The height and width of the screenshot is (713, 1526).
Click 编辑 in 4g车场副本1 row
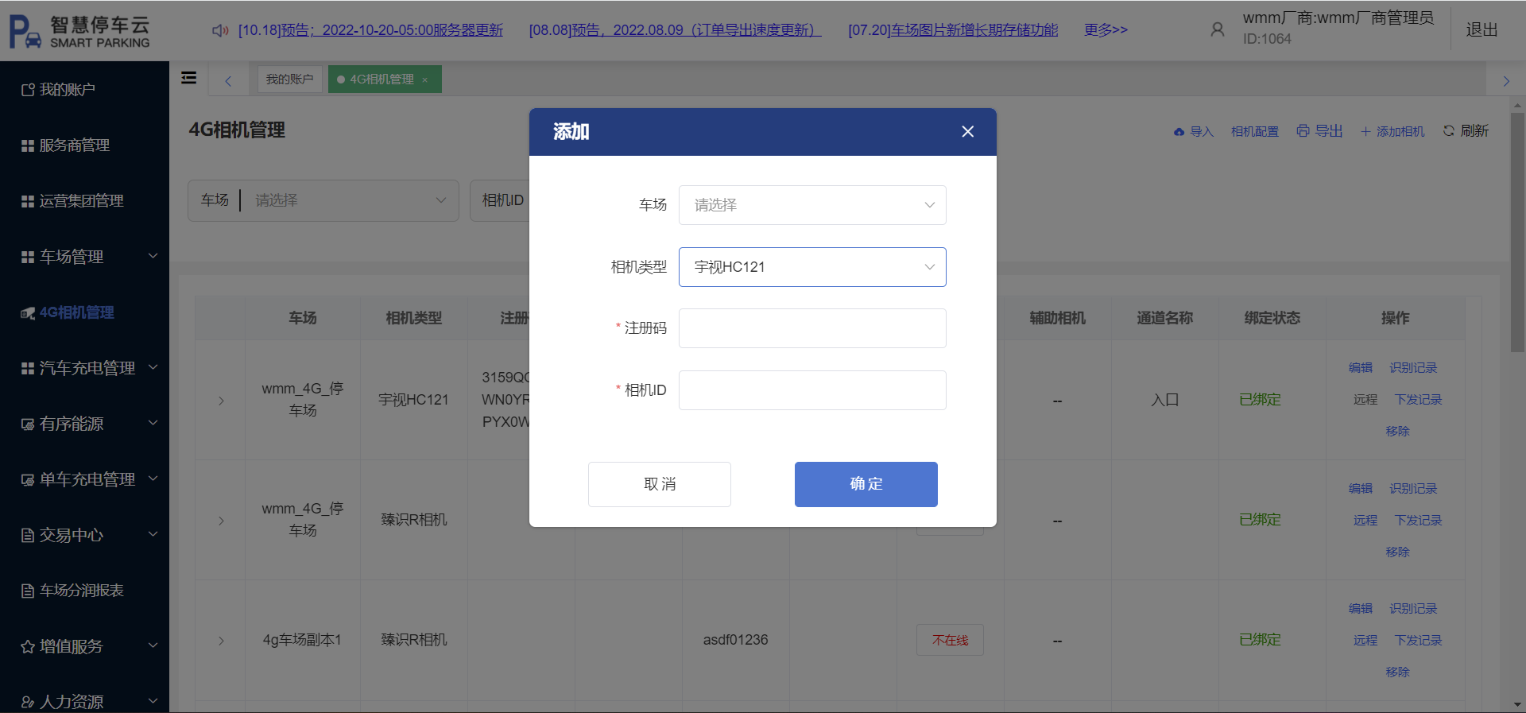[1361, 608]
